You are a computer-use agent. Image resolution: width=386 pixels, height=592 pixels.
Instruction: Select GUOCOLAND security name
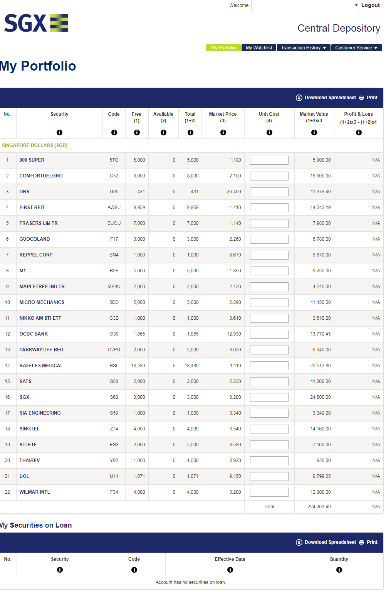tap(35, 239)
